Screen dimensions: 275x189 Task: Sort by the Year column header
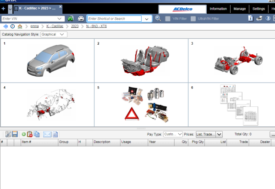[x=161, y=142]
